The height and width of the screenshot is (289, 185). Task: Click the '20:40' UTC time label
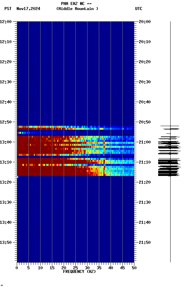tap(145, 102)
